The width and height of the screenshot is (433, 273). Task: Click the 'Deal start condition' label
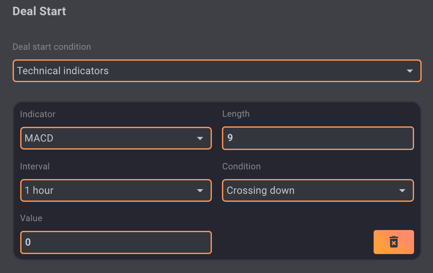(x=52, y=47)
